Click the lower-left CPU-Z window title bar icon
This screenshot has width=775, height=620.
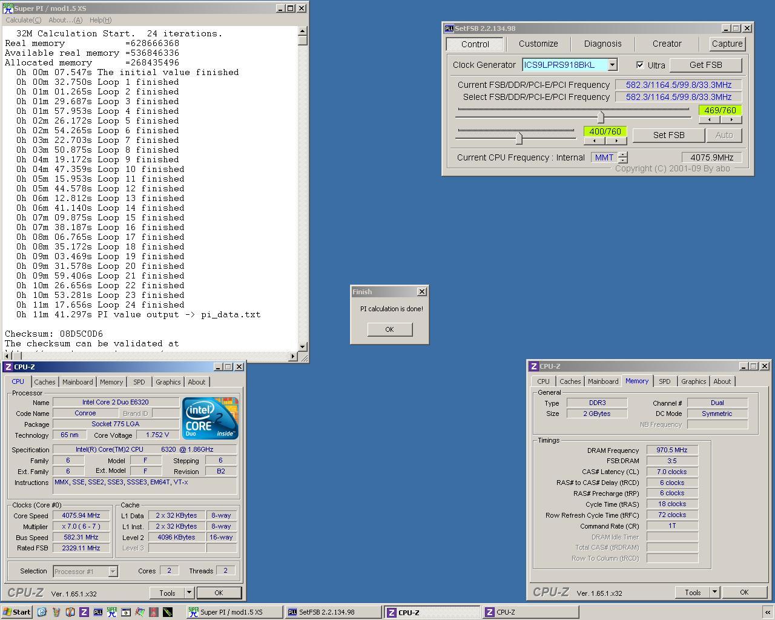tap(8, 367)
